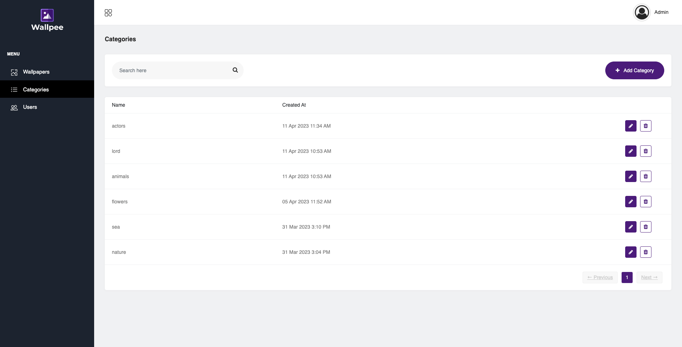Delete the nature category

(645, 252)
